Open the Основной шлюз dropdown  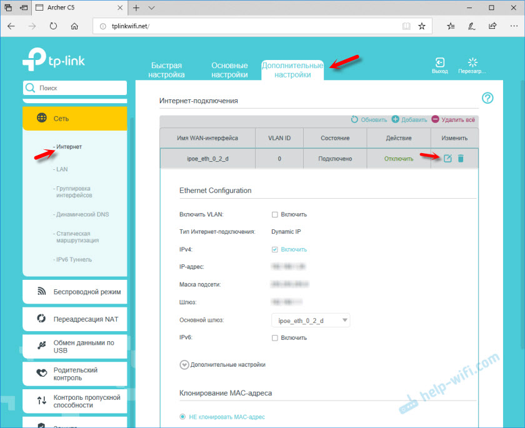click(x=310, y=321)
